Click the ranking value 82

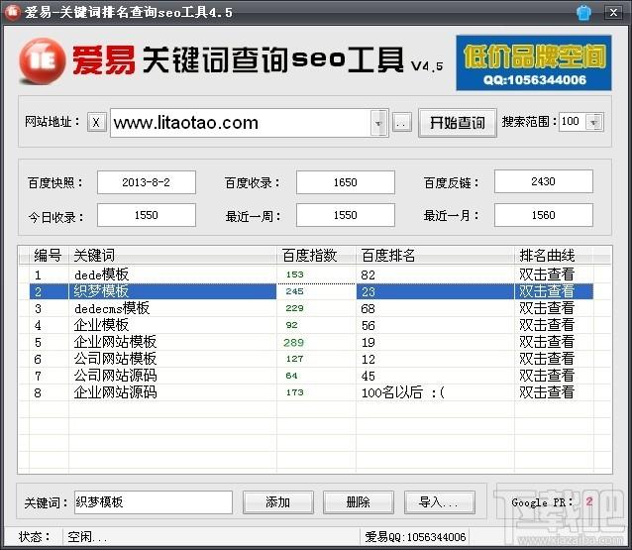[368, 275]
